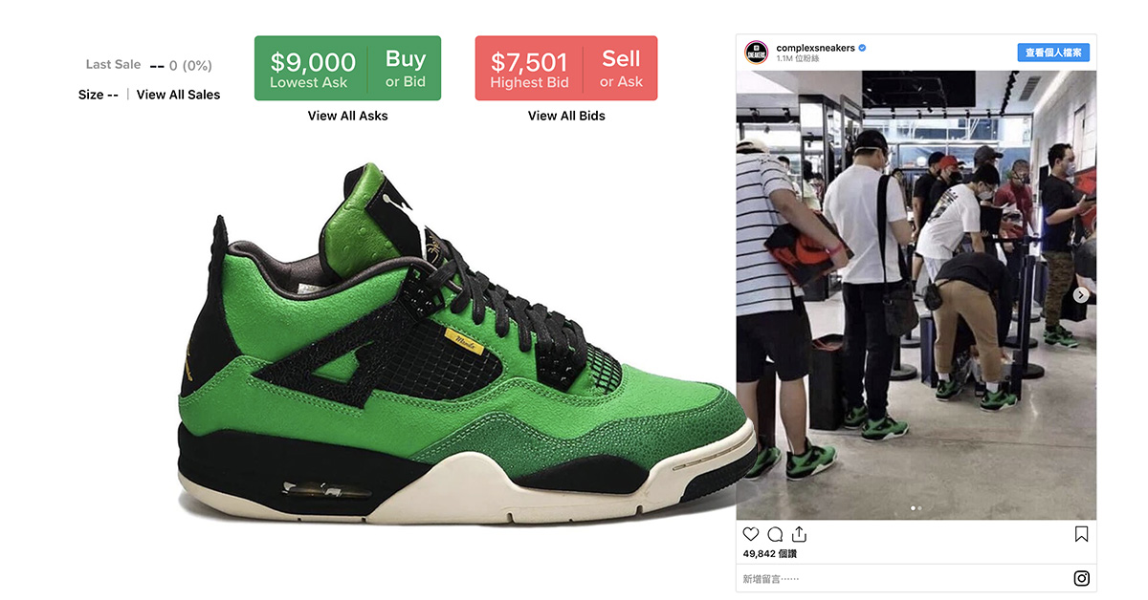Share post using the share icon
The image size is (1148, 600).
pos(800,534)
